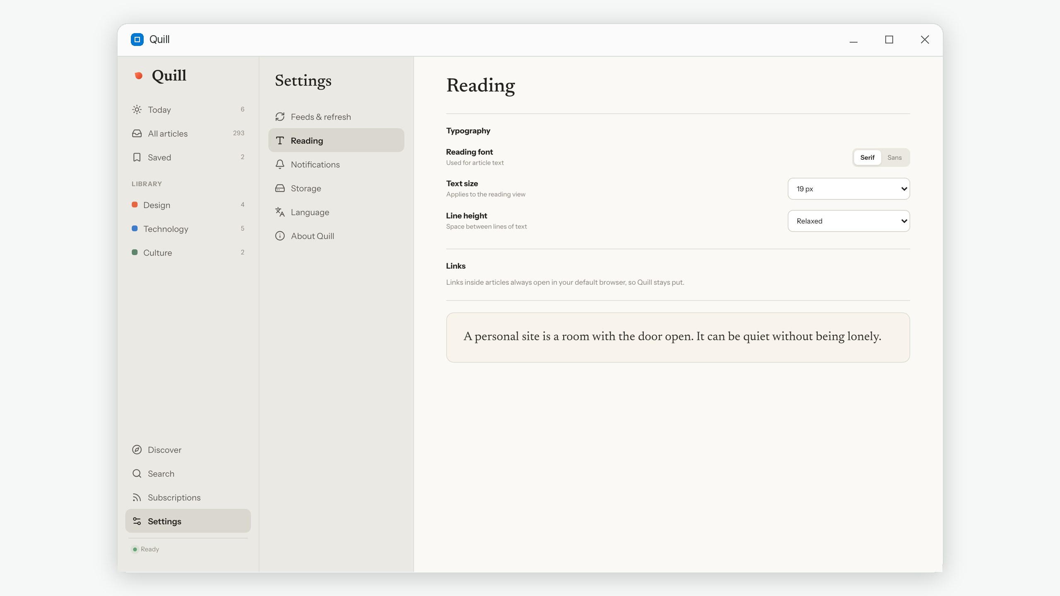Click the Feeds & refresh arrows icon
Image resolution: width=1060 pixels, height=596 pixels.
tap(280, 117)
